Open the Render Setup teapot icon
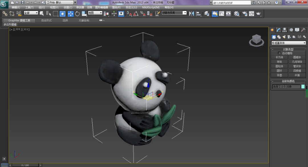The image size is (308, 167). (x=245, y=14)
